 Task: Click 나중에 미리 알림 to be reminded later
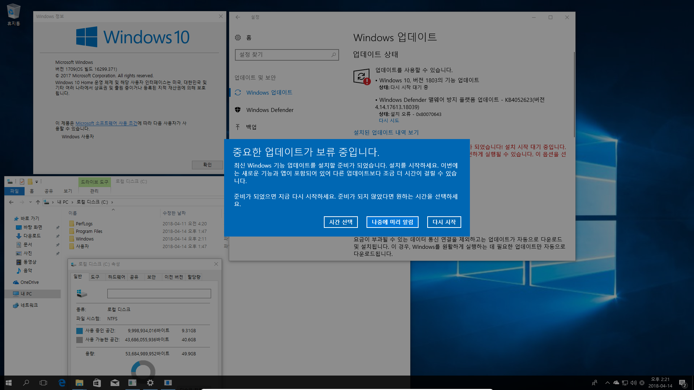(x=392, y=222)
